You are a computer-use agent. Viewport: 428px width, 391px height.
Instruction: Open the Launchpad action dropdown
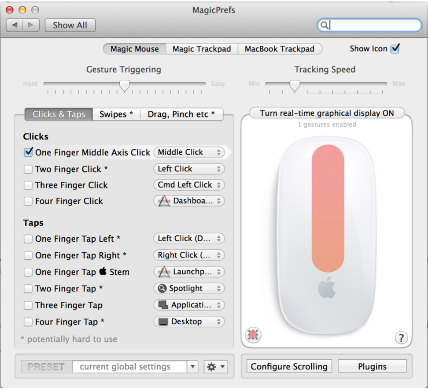[x=189, y=272]
